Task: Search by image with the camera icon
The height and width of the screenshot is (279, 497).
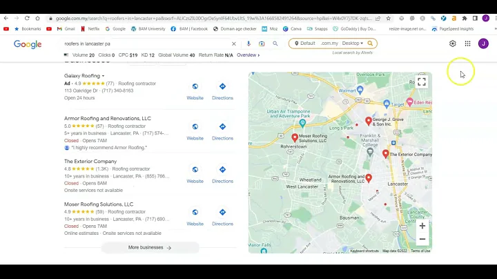Action: 262,44
